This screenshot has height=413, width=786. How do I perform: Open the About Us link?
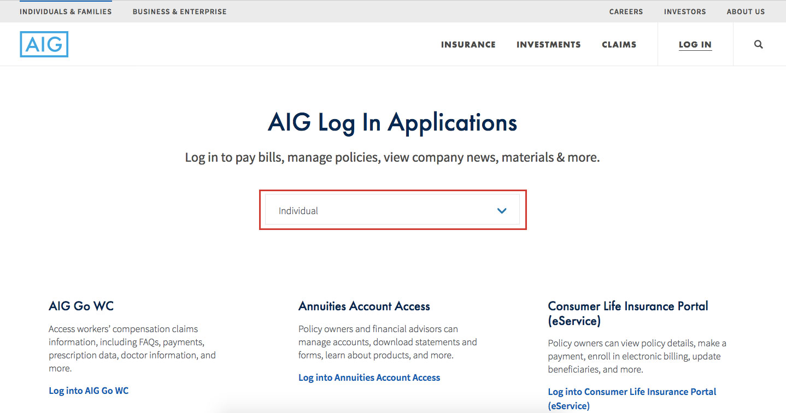coord(746,11)
